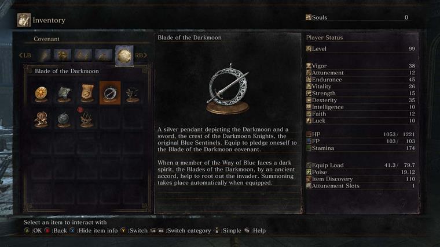Open the first category tab beside LB

click(x=45, y=55)
